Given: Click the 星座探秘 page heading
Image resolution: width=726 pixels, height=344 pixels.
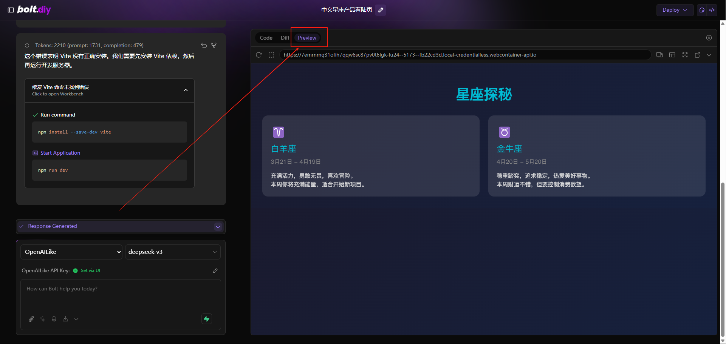Looking at the screenshot, I should pyautogui.click(x=484, y=94).
